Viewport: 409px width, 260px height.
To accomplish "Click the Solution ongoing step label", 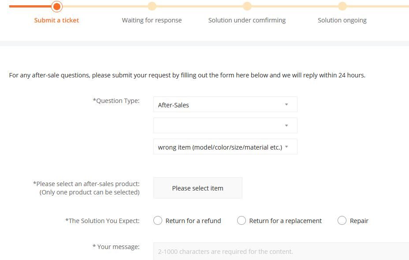I will 342,20.
